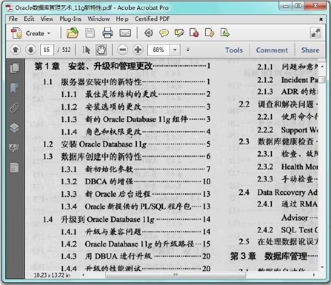This screenshot has width=331, height=285.
Task: Open the Certified PDF menu
Action: point(152,19)
